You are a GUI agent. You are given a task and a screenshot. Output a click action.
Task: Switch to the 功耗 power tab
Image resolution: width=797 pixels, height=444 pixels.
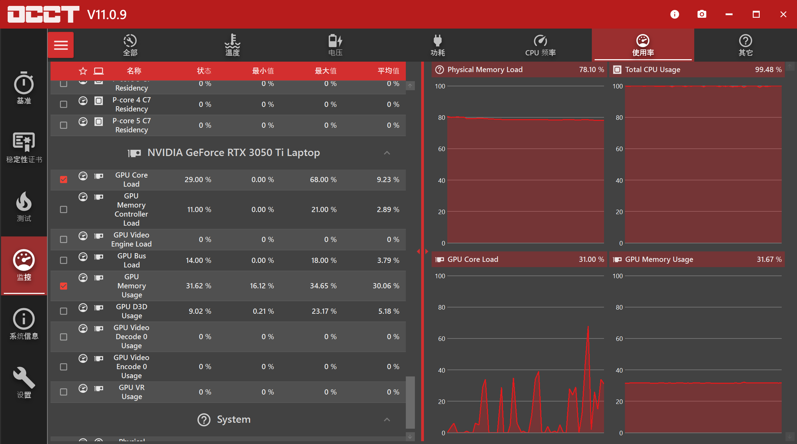click(x=438, y=45)
